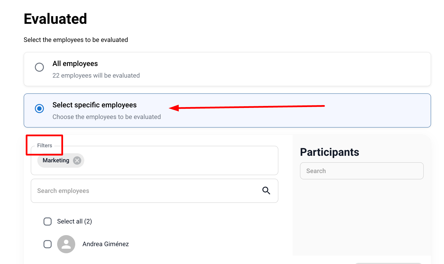Select the All employees radio button
Screen dimensions: 444x264
point(39,67)
